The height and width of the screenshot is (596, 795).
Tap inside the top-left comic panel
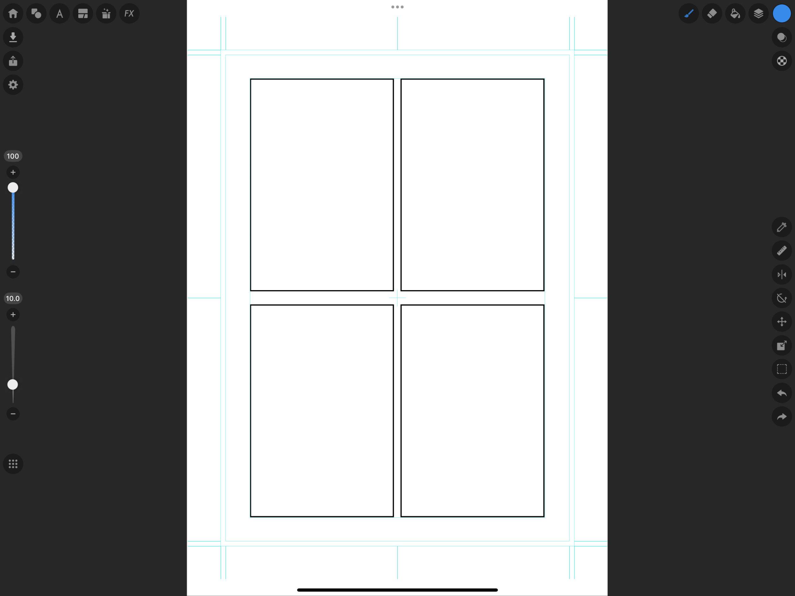point(322,185)
